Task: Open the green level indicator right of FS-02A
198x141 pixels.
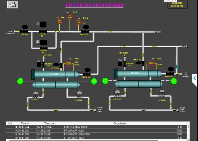Action: pos(94,81)
